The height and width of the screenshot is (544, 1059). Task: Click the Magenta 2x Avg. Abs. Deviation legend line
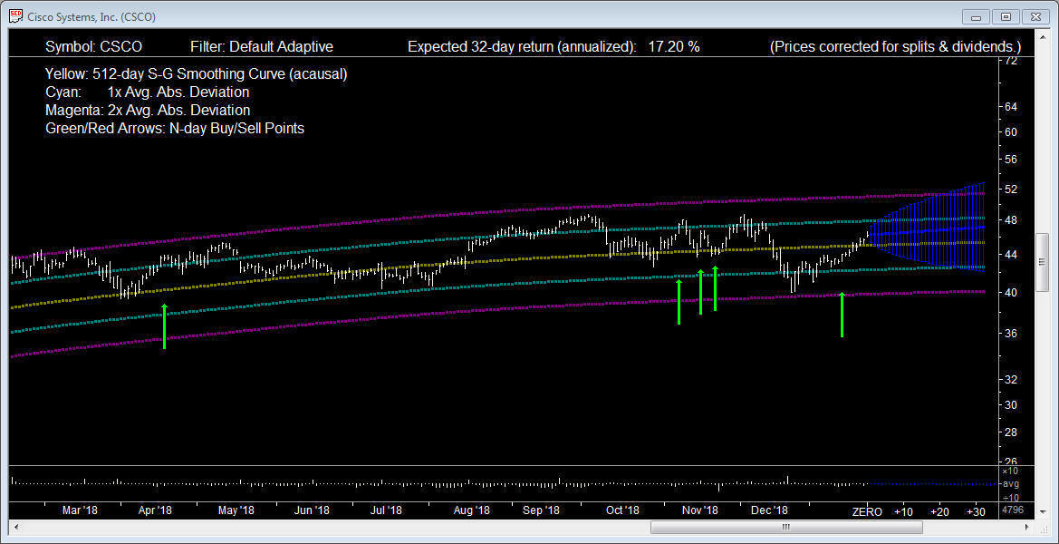pyautogui.click(x=148, y=110)
